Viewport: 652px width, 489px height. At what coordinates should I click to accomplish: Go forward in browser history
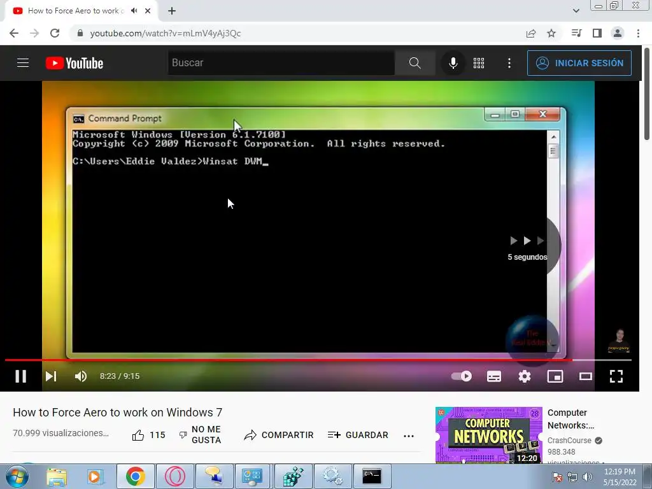[34, 33]
